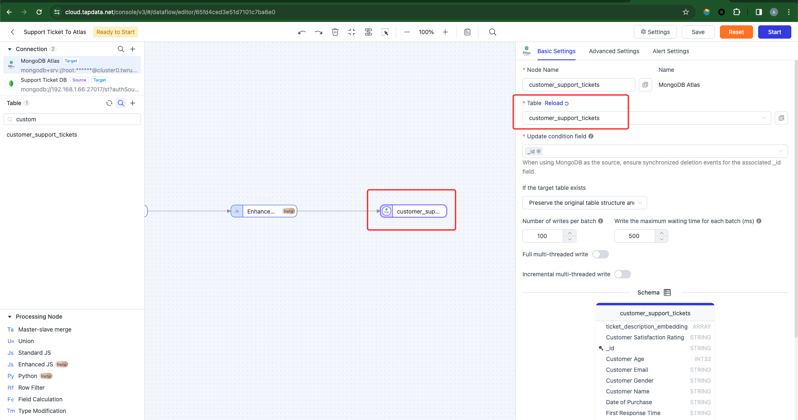Image resolution: width=798 pixels, height=420 pixels.
Task: Click the fit-to-screen canvas icon
Action: [x=352, y=32]
